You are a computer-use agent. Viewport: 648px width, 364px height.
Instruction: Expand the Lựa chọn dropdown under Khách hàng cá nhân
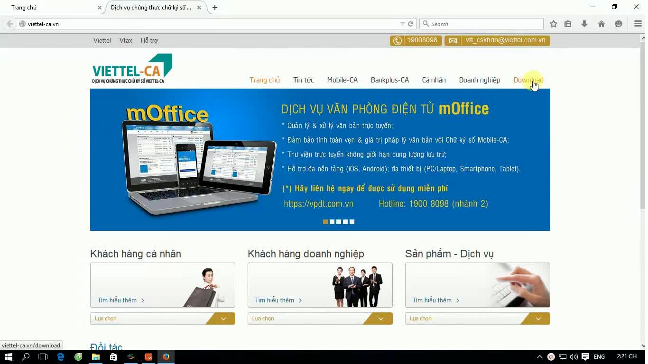(x=163, y=318)
